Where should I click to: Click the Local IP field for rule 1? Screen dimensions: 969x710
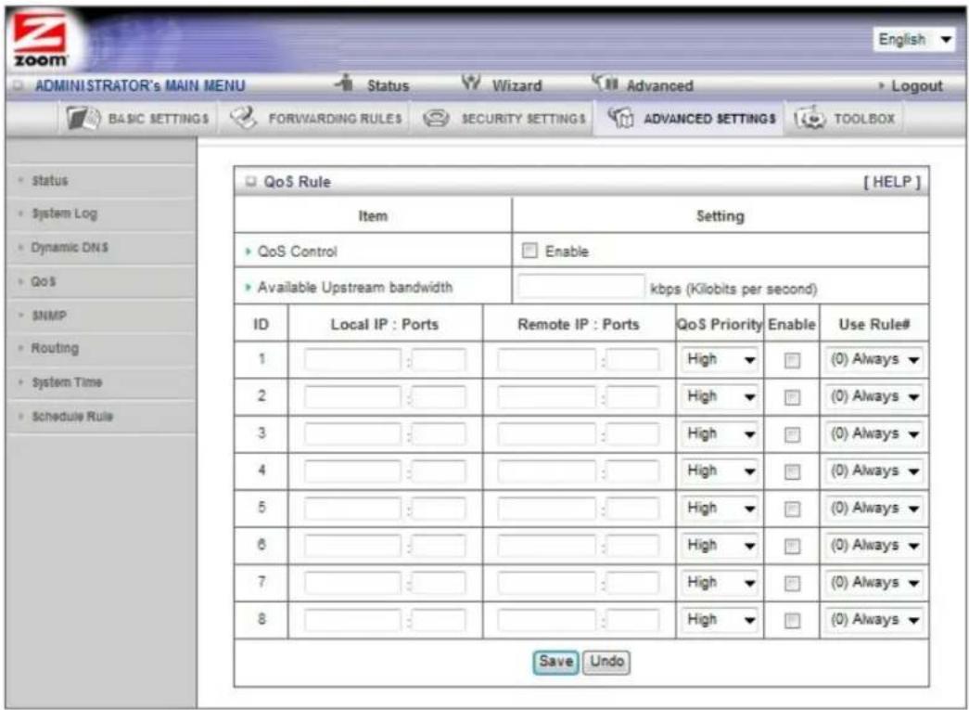[x=352, y=359]
